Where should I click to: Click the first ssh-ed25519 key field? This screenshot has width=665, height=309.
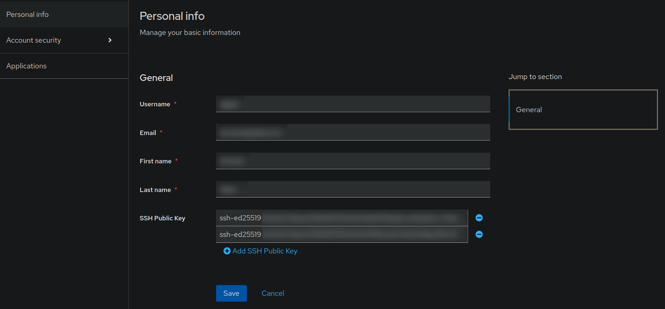[342, 218]
